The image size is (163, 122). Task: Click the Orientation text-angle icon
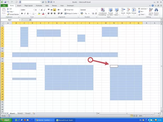59,10
